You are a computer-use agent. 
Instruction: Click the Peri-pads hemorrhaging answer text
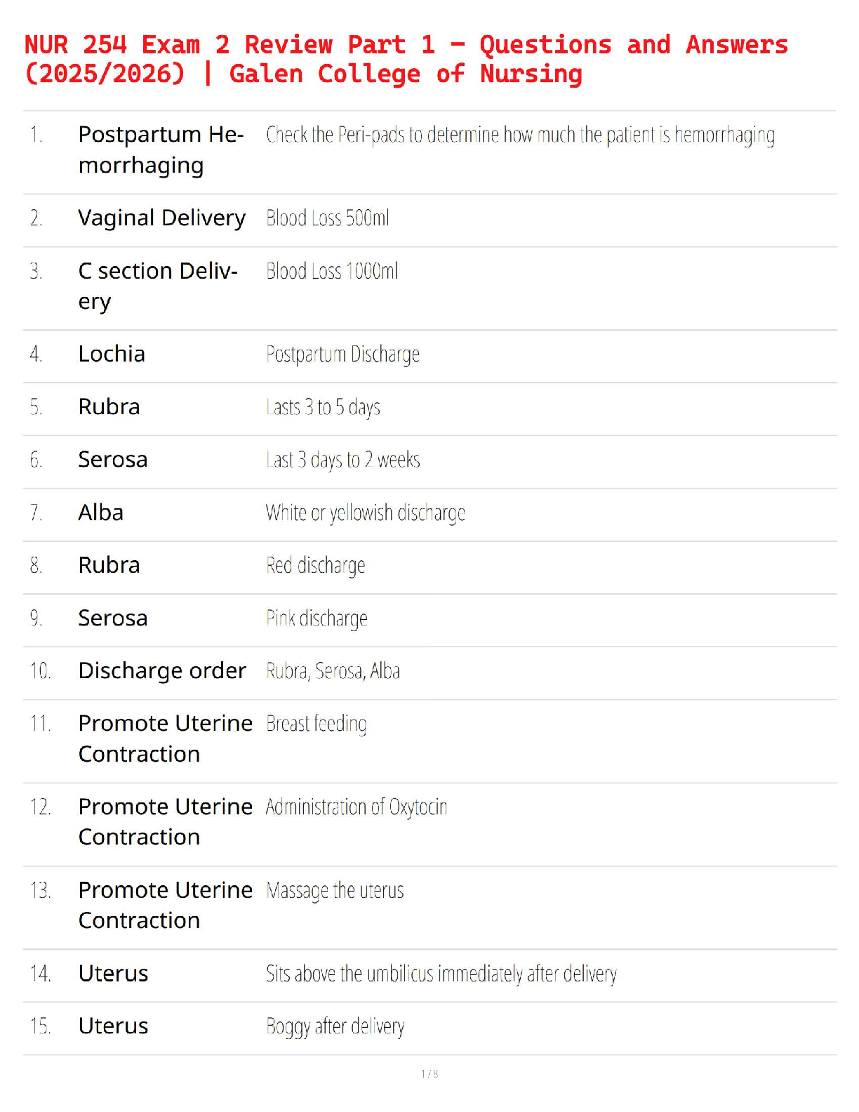(520, 135)
